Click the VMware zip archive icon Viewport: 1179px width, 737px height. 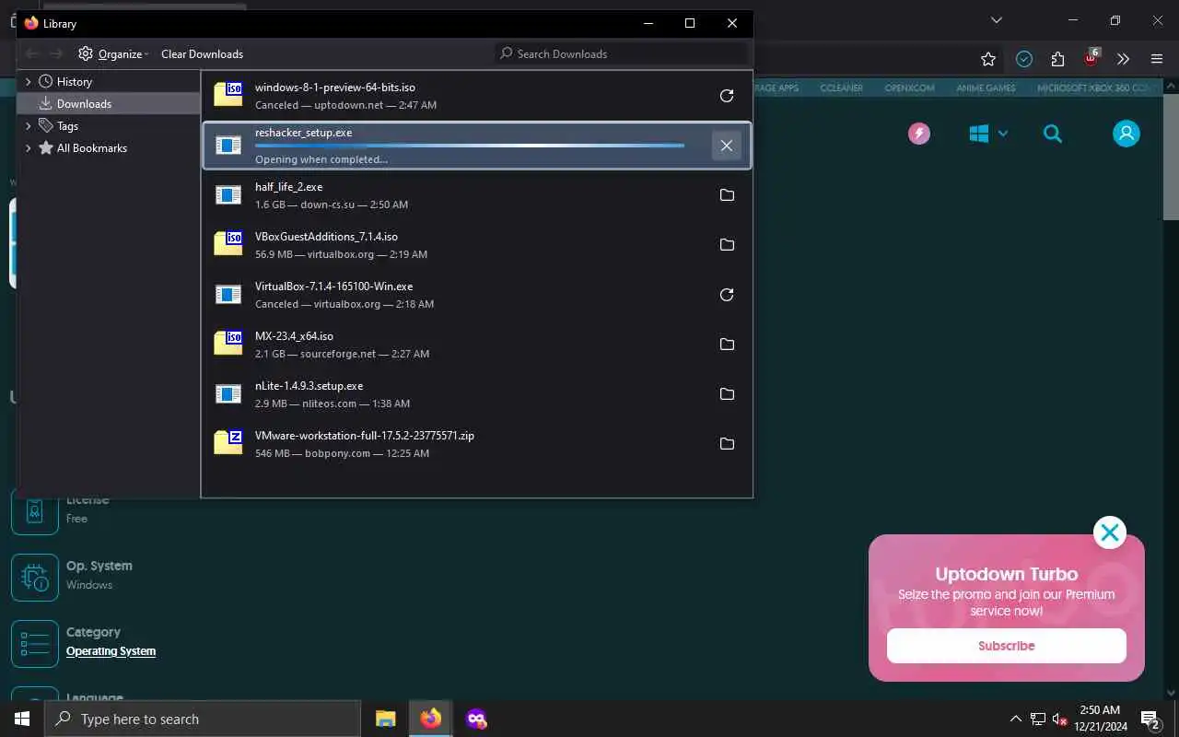[228, 441]
